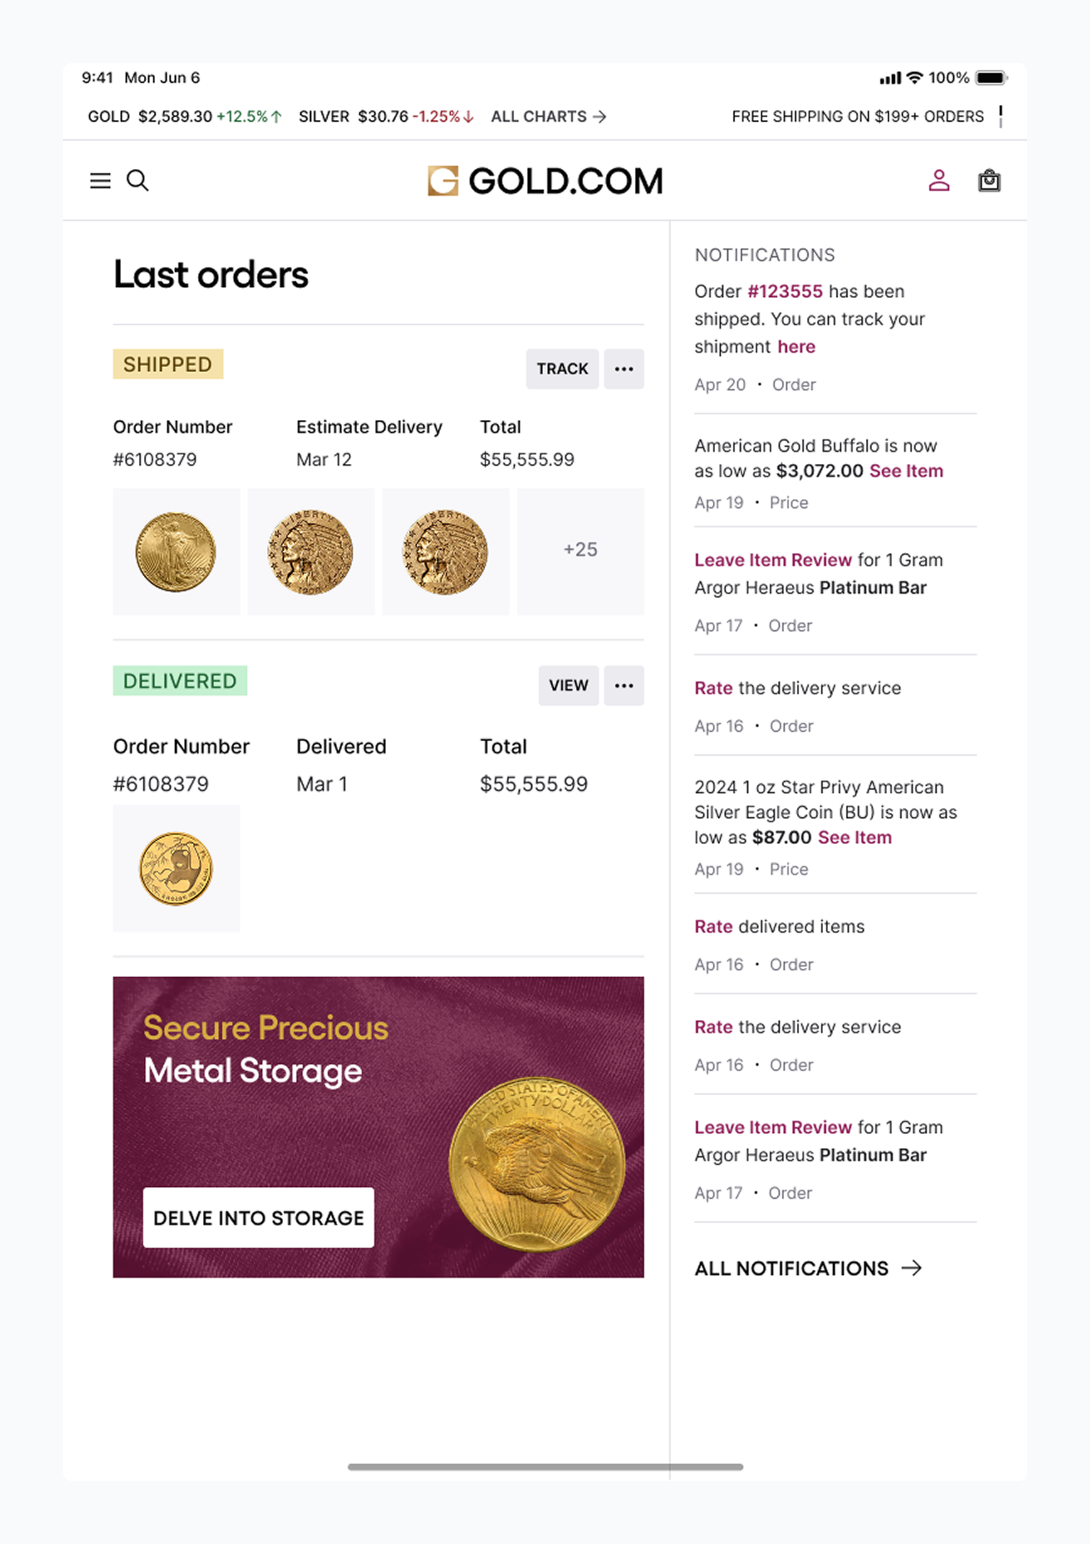The height and width of the screenshot is (1544, 1090).
Task: Open more options for delivered order
Action: (x=623, y=685)
